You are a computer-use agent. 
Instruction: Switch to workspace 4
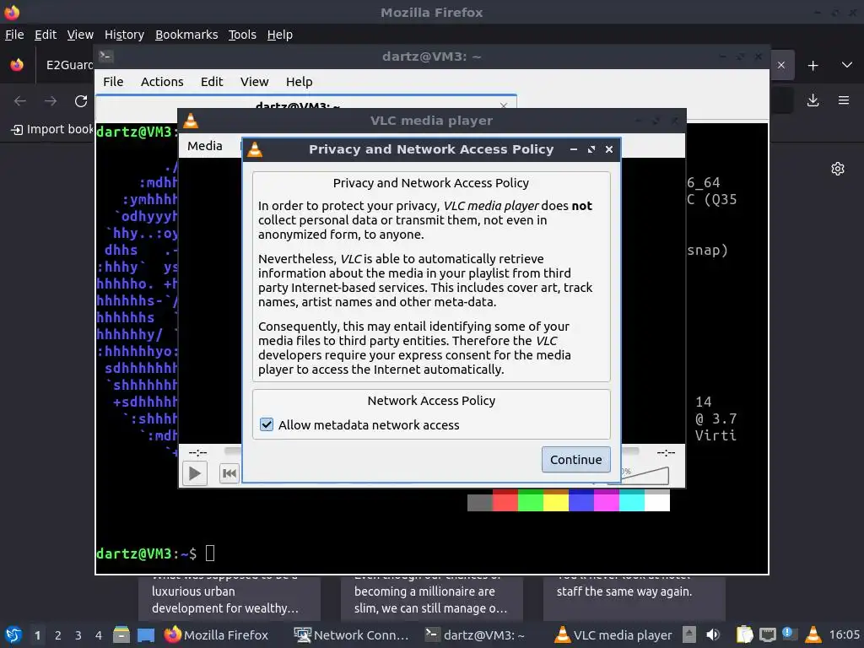[x=99, y=635]
